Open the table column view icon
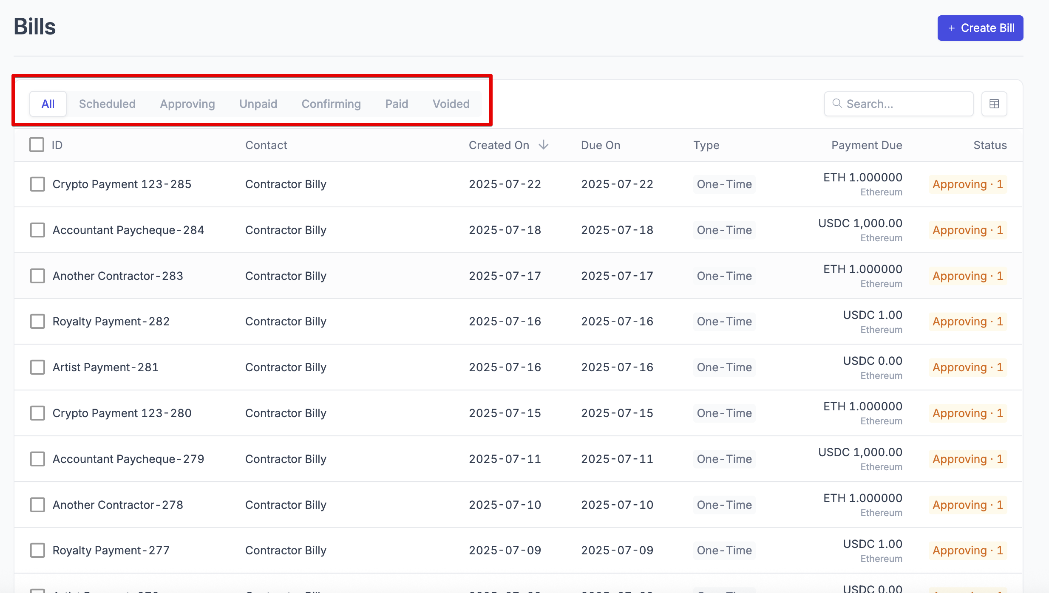 tap(994, 104)
